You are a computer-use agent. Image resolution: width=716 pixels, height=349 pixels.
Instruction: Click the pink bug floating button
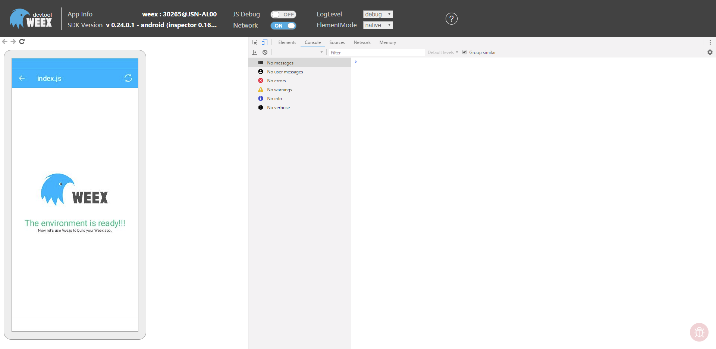[699, 332]
